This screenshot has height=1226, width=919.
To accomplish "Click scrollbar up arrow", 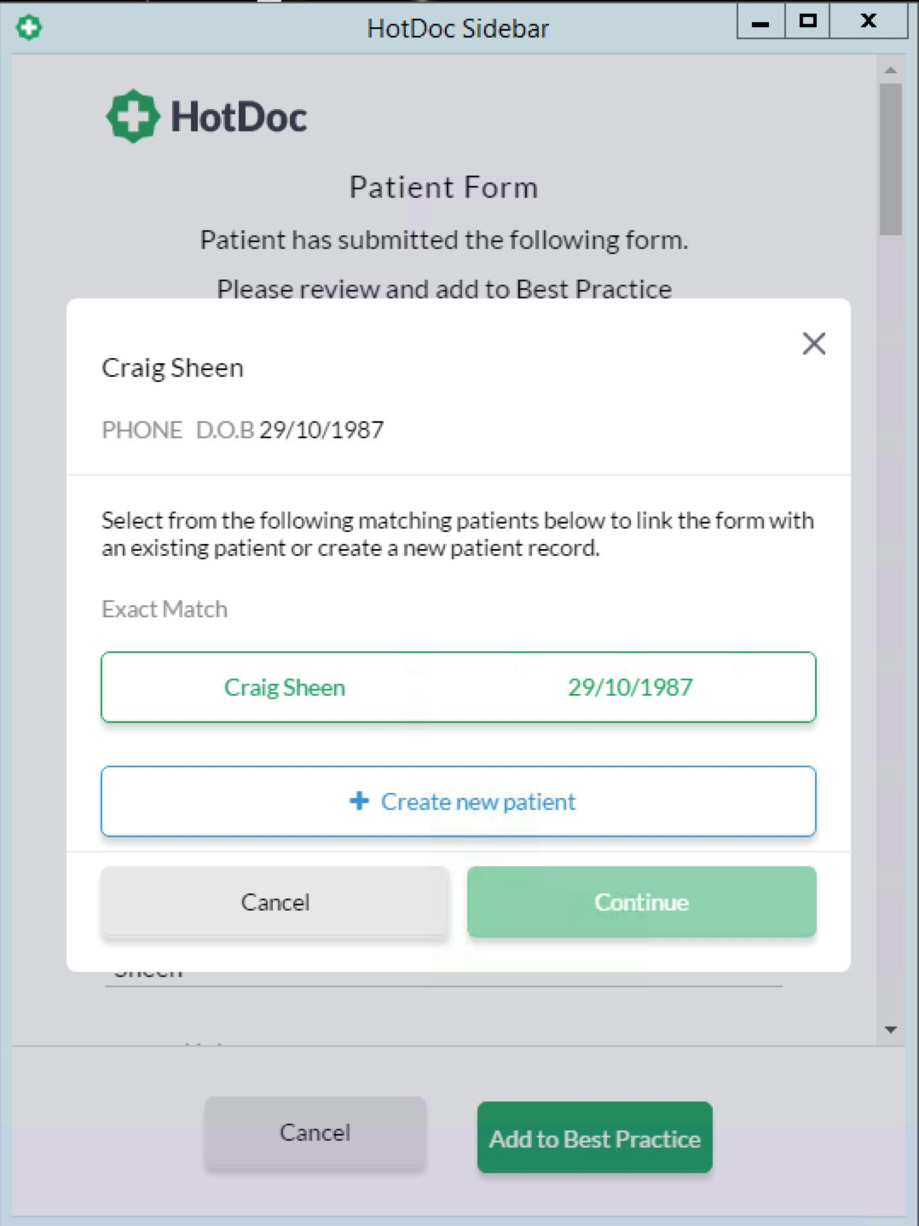I will [x=891, y=70].
